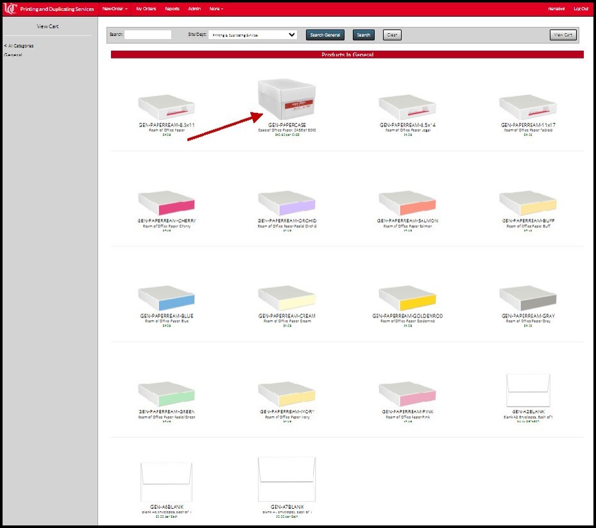Expand the More navigation dropdown
596x528 pixels.
click(x=216, y=8)
